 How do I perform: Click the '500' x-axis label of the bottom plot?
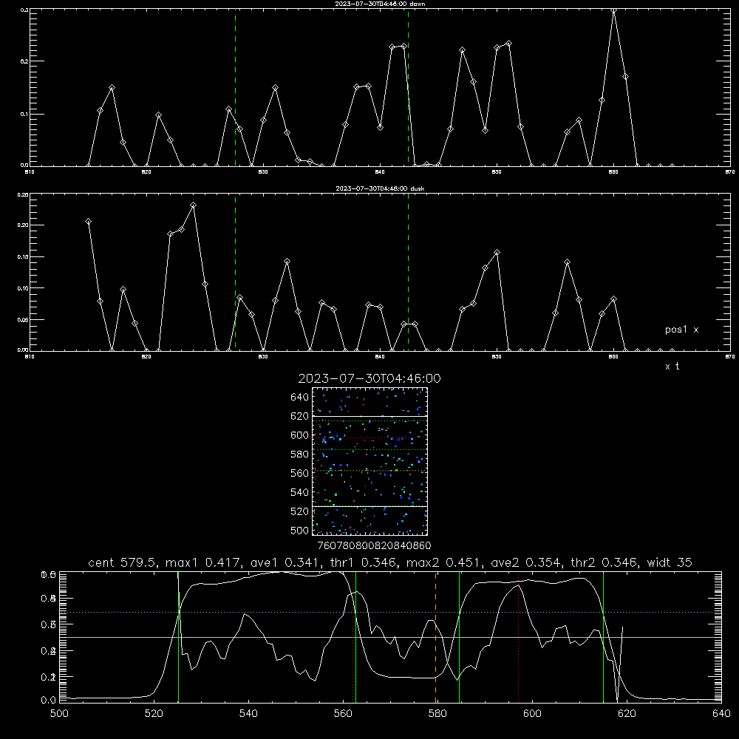(59, 713)
